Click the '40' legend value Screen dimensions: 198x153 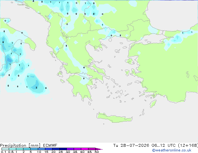coord(82,152)
